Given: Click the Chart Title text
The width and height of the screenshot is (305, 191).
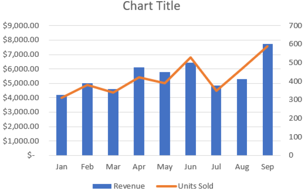Looking at the screenshot, I should pyautogui.click(x=151, y=7).
